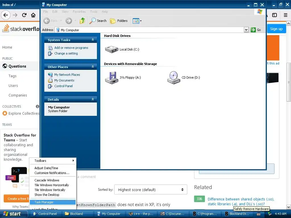
Task: Expand the Address bar dropdown
Action: [246, 30]
